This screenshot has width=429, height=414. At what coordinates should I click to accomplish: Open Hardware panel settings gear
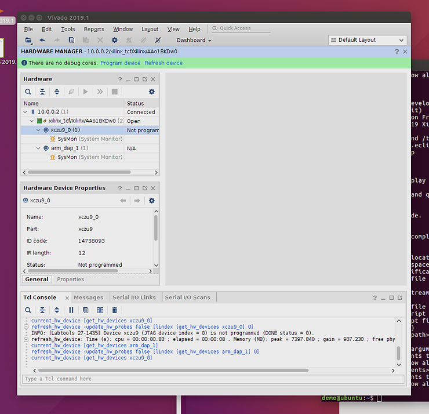151,92
